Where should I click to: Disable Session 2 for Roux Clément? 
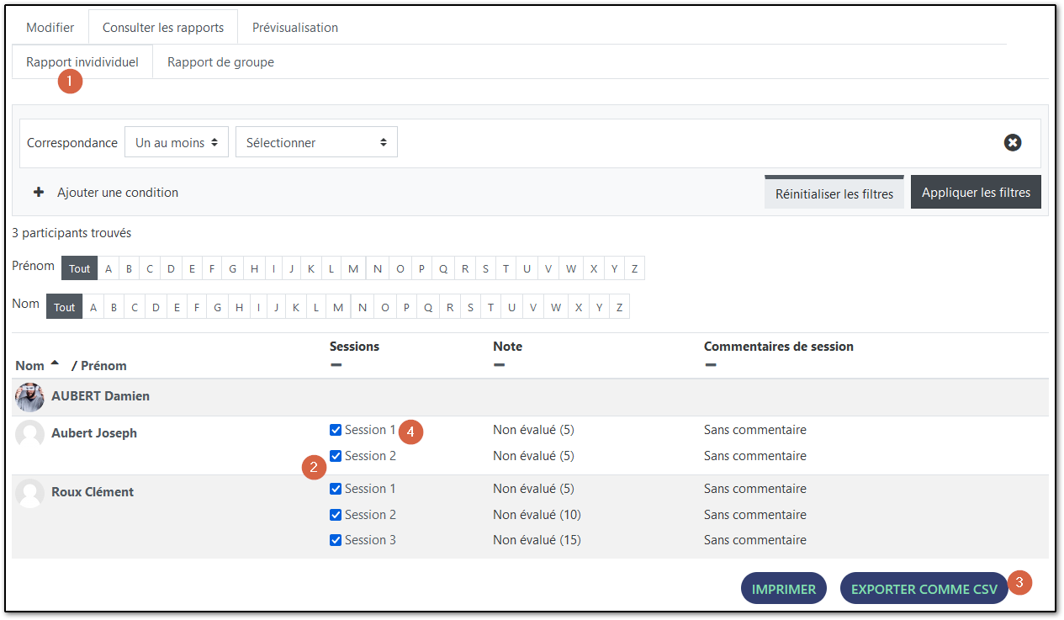point(336,514)
